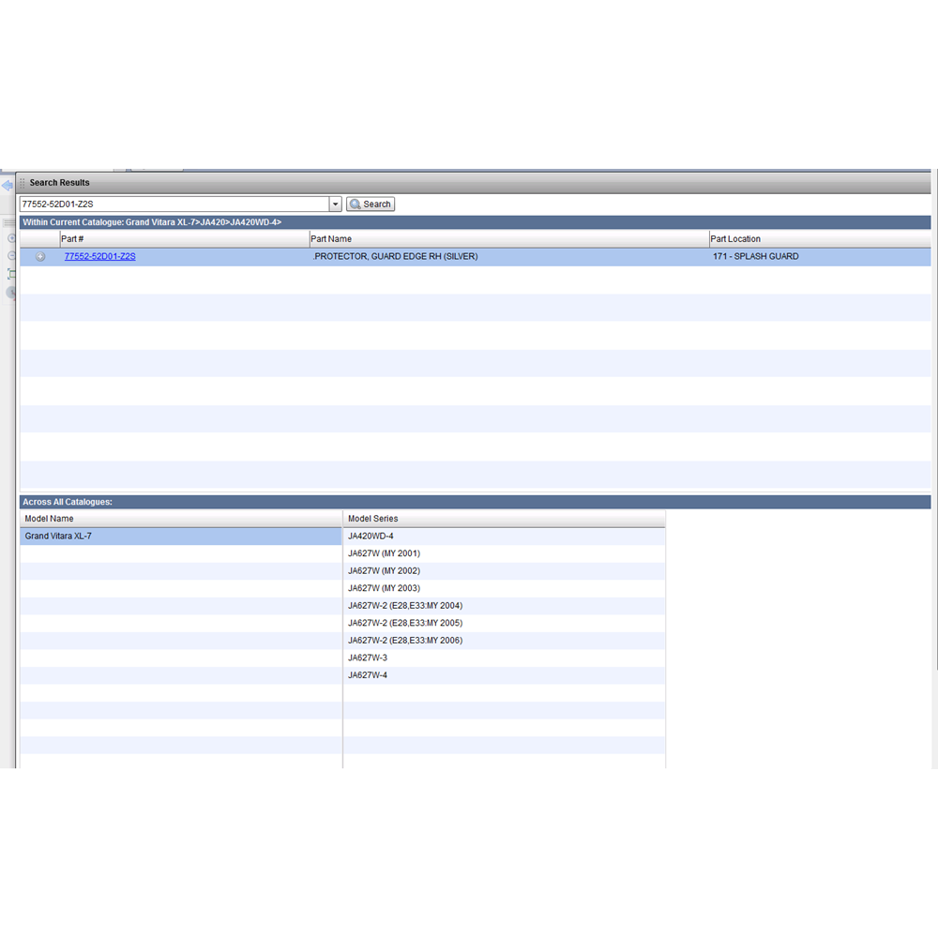Screen dimensions: 938x938
Task: Click the zoom in plus icon on left toolbar
Action: pyautogui.click(x=11, y=238)
